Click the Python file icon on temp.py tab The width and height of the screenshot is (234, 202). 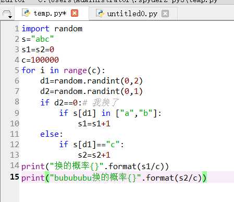click(x=26, y=13)
